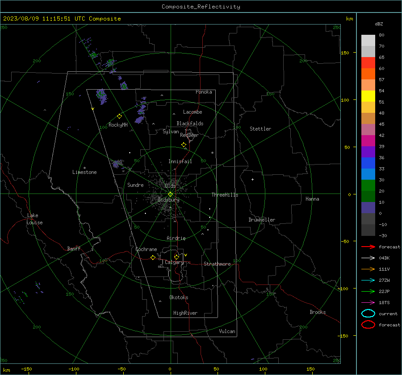Viewport: 402px width, 375px height.
Task: Click the purple dBZ color swatch
Action: pyautogui.click(x=368, y=152)
